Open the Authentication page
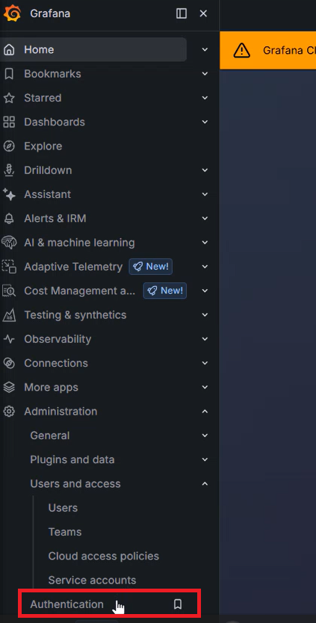 tap(66, 604)
